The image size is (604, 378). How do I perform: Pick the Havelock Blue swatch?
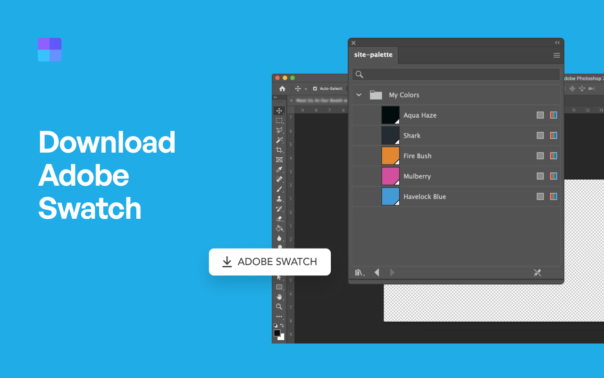390,196
